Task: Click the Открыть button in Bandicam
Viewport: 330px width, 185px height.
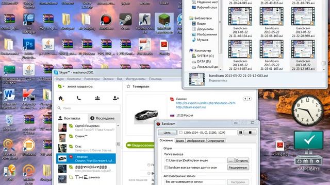Action: [x=242, y=160]
